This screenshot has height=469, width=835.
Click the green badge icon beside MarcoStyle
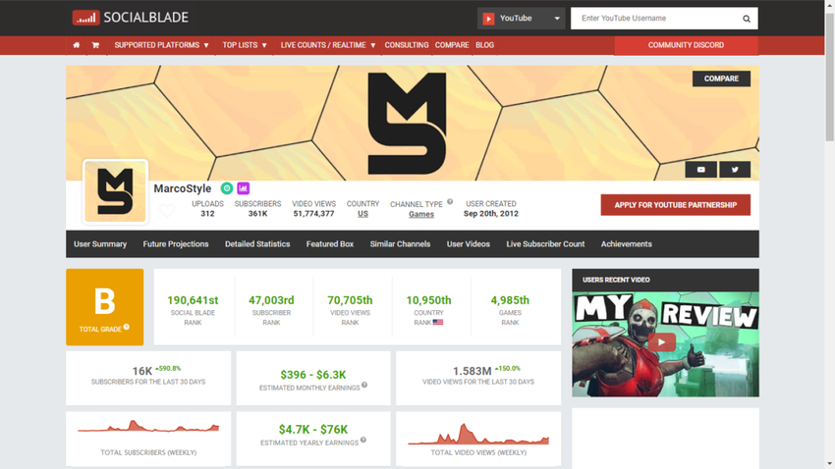227,188
